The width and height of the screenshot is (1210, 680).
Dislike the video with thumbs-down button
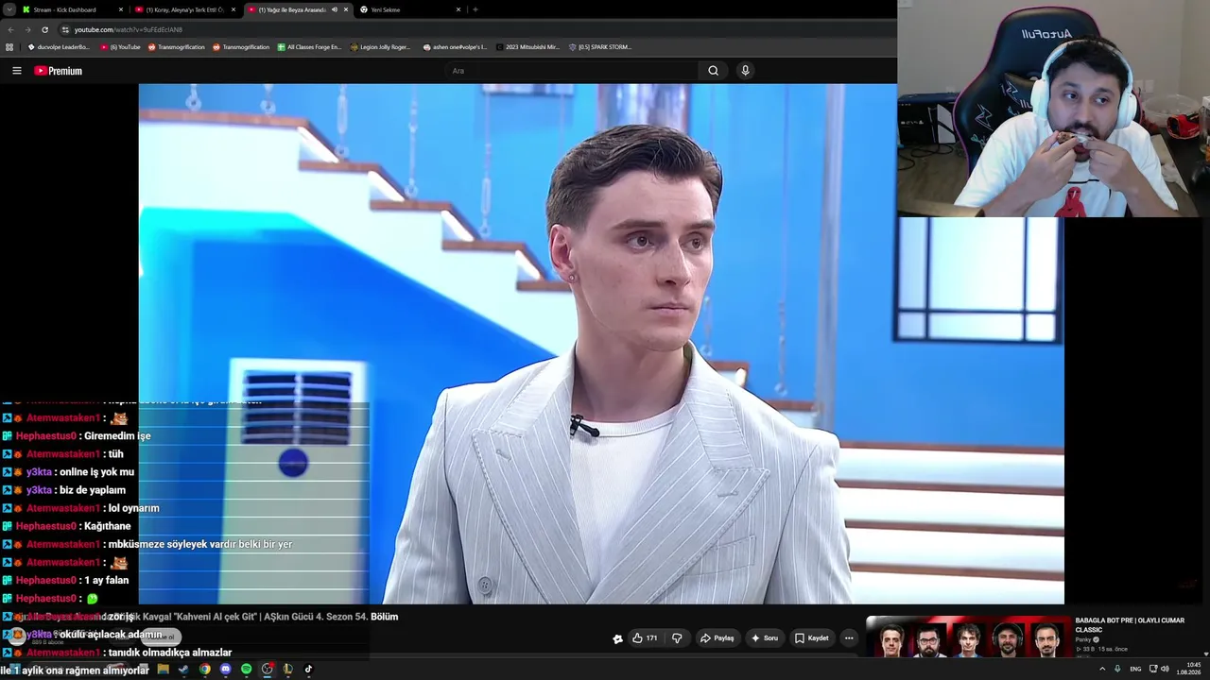pyautogui.click(x=677, y=638)
